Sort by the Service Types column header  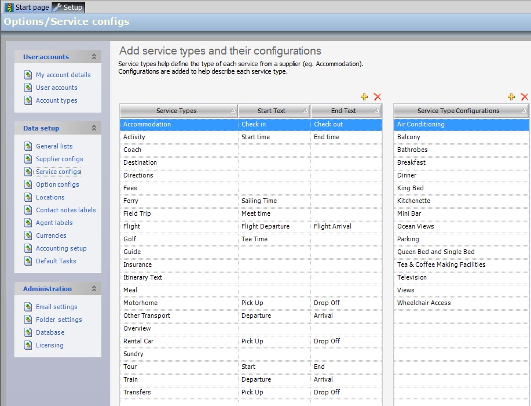coord(177,111)
